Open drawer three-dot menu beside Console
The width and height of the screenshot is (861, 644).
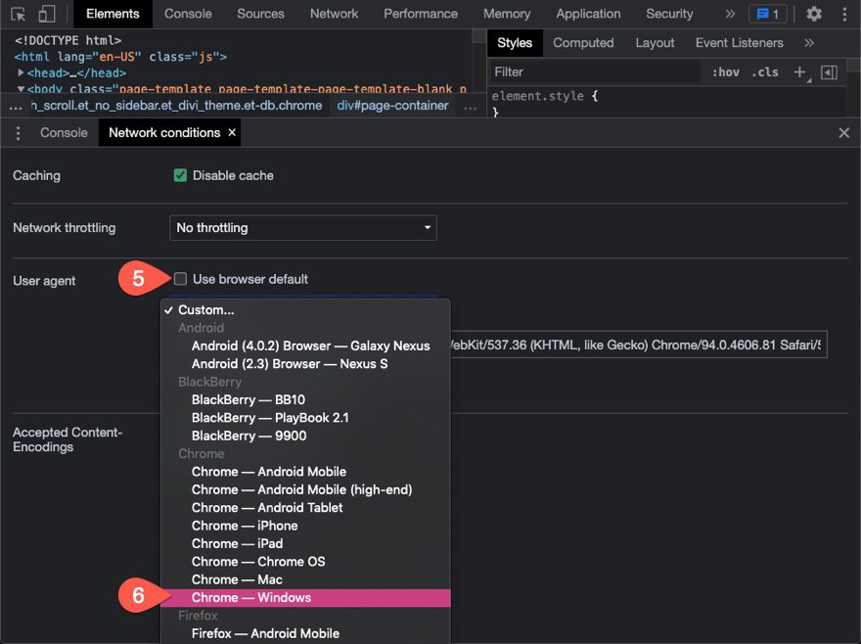point(18,133)
